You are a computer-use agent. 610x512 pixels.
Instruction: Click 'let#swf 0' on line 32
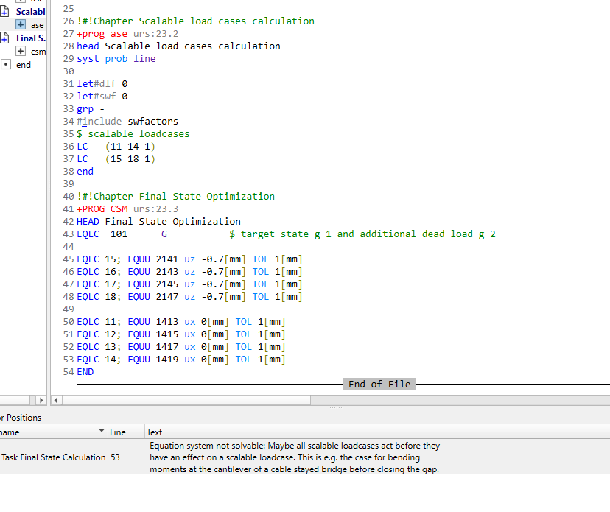click(x=102, y=96)
